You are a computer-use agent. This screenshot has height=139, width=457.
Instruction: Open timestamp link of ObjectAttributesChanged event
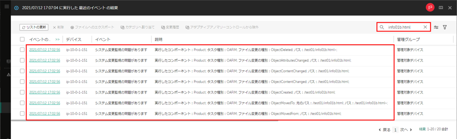(x=45, y=60)
